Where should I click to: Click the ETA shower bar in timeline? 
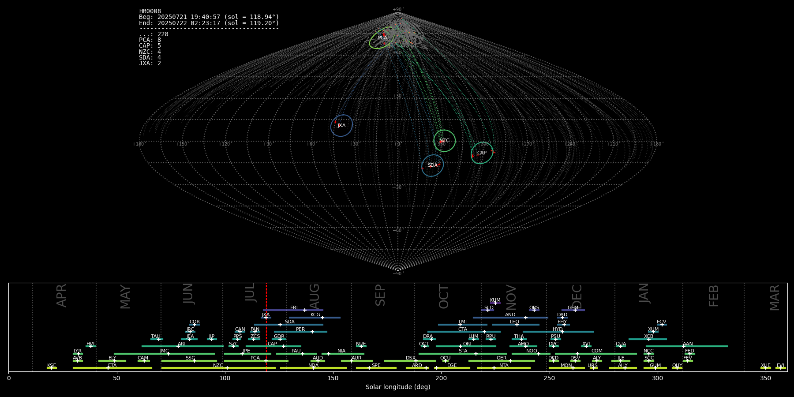pyautogui.click(x=112, y=368)
